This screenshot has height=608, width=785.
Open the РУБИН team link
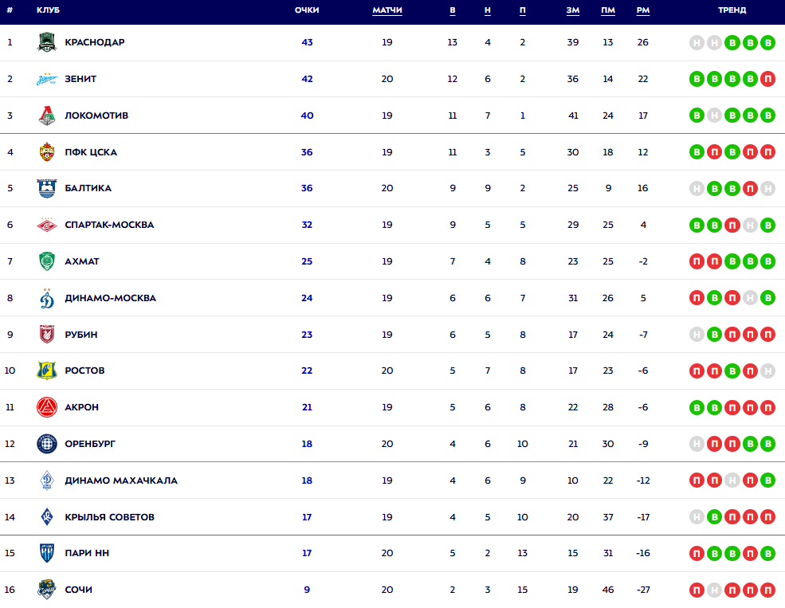pyautogui.click(x=81, y=335)
